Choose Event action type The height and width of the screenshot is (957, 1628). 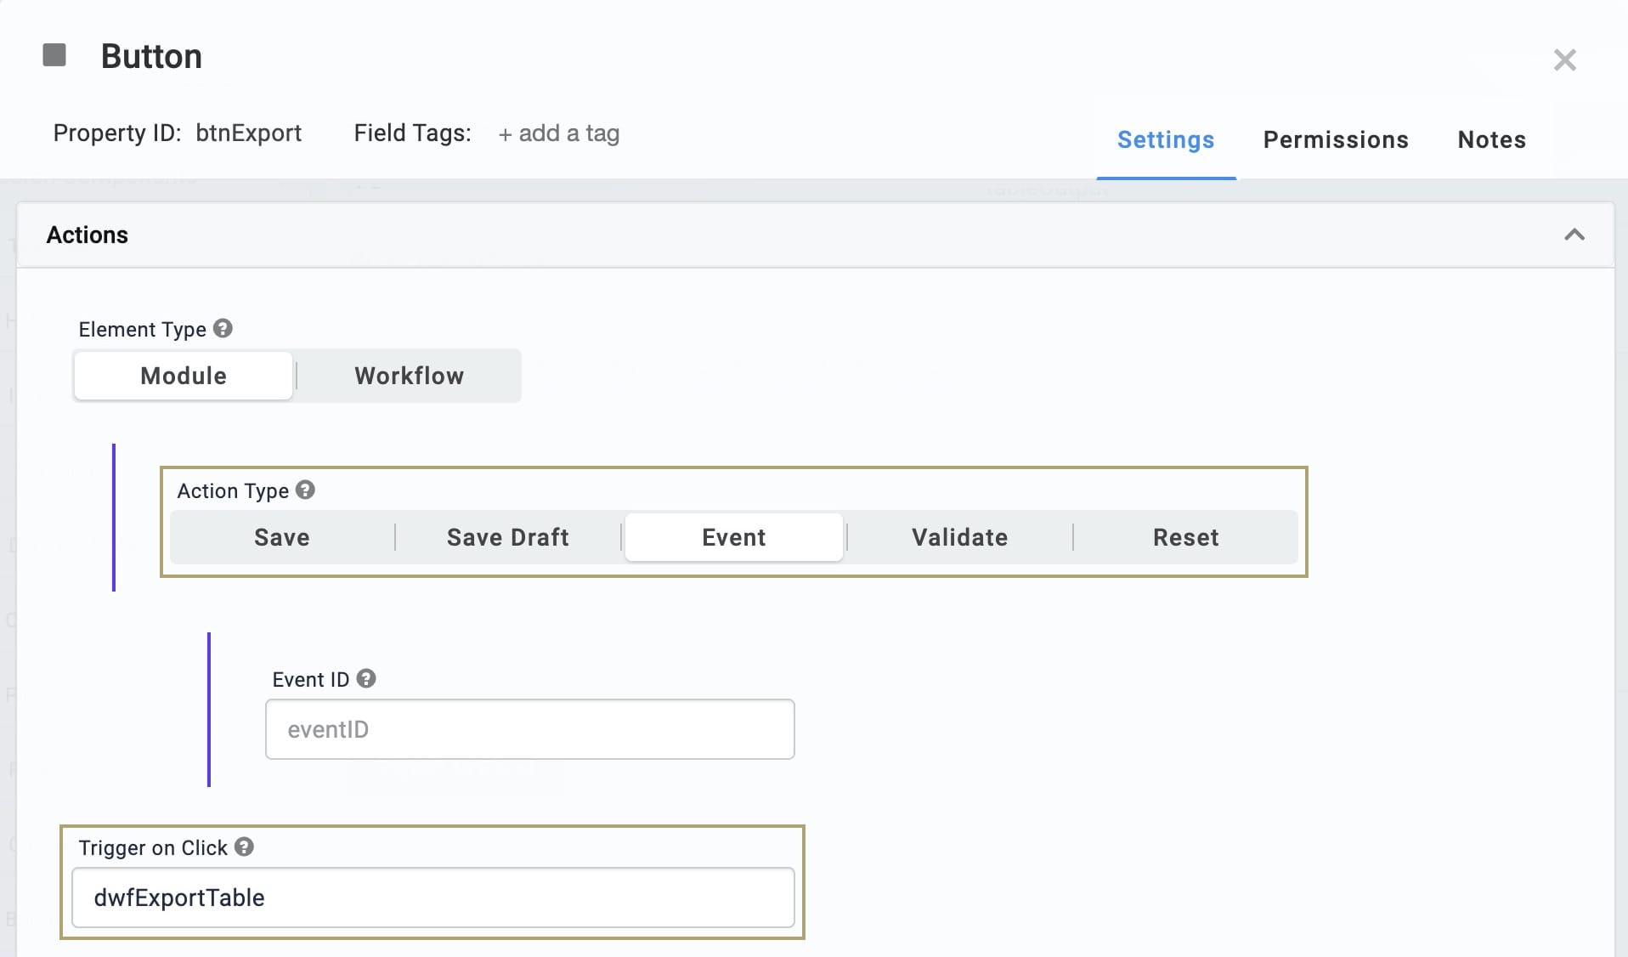pos(734,537)
